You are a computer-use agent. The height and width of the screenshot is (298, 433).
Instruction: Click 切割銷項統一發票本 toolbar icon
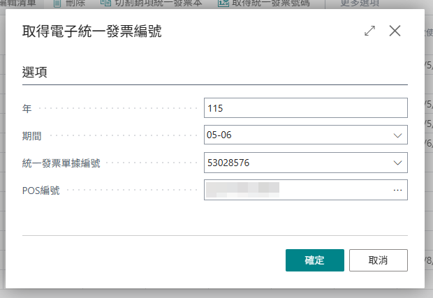click(x=105, y=3)
